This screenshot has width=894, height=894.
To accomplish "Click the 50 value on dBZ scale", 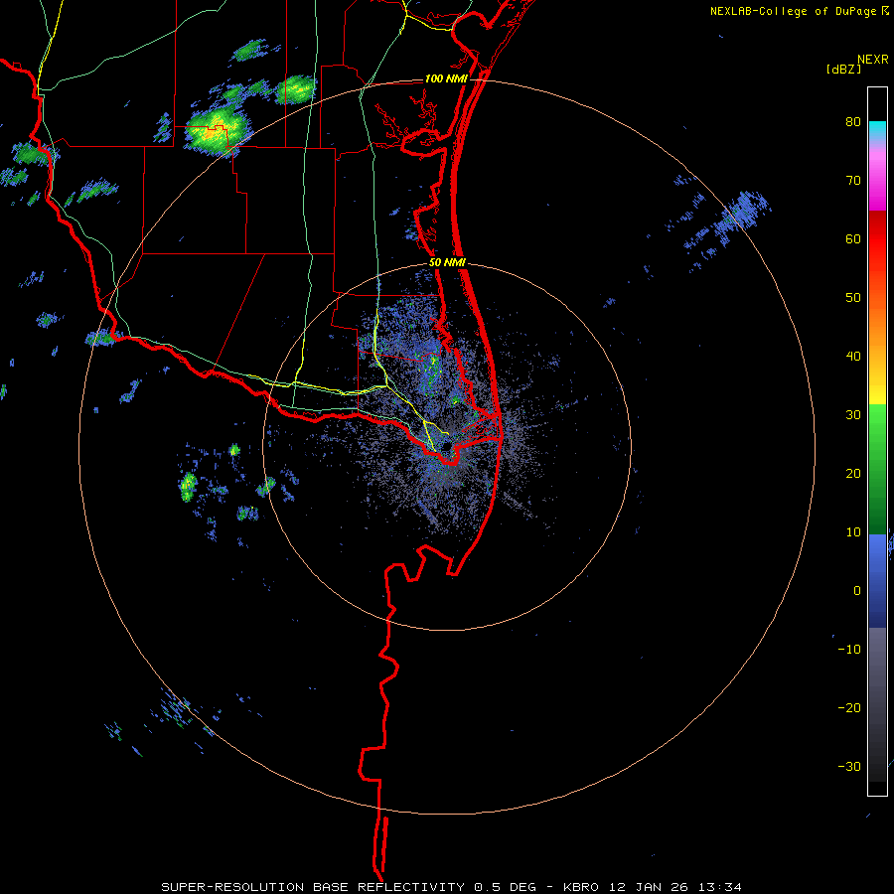I will click(x=853, y=298).
